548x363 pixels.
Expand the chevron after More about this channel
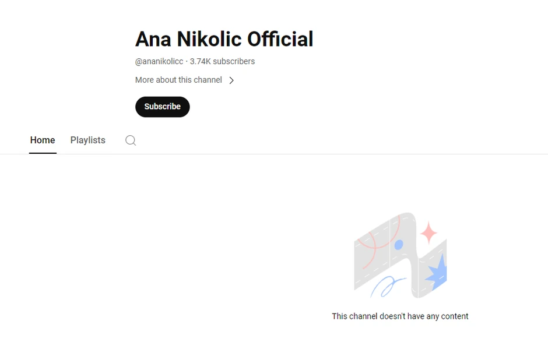click(x=231, y=80)
